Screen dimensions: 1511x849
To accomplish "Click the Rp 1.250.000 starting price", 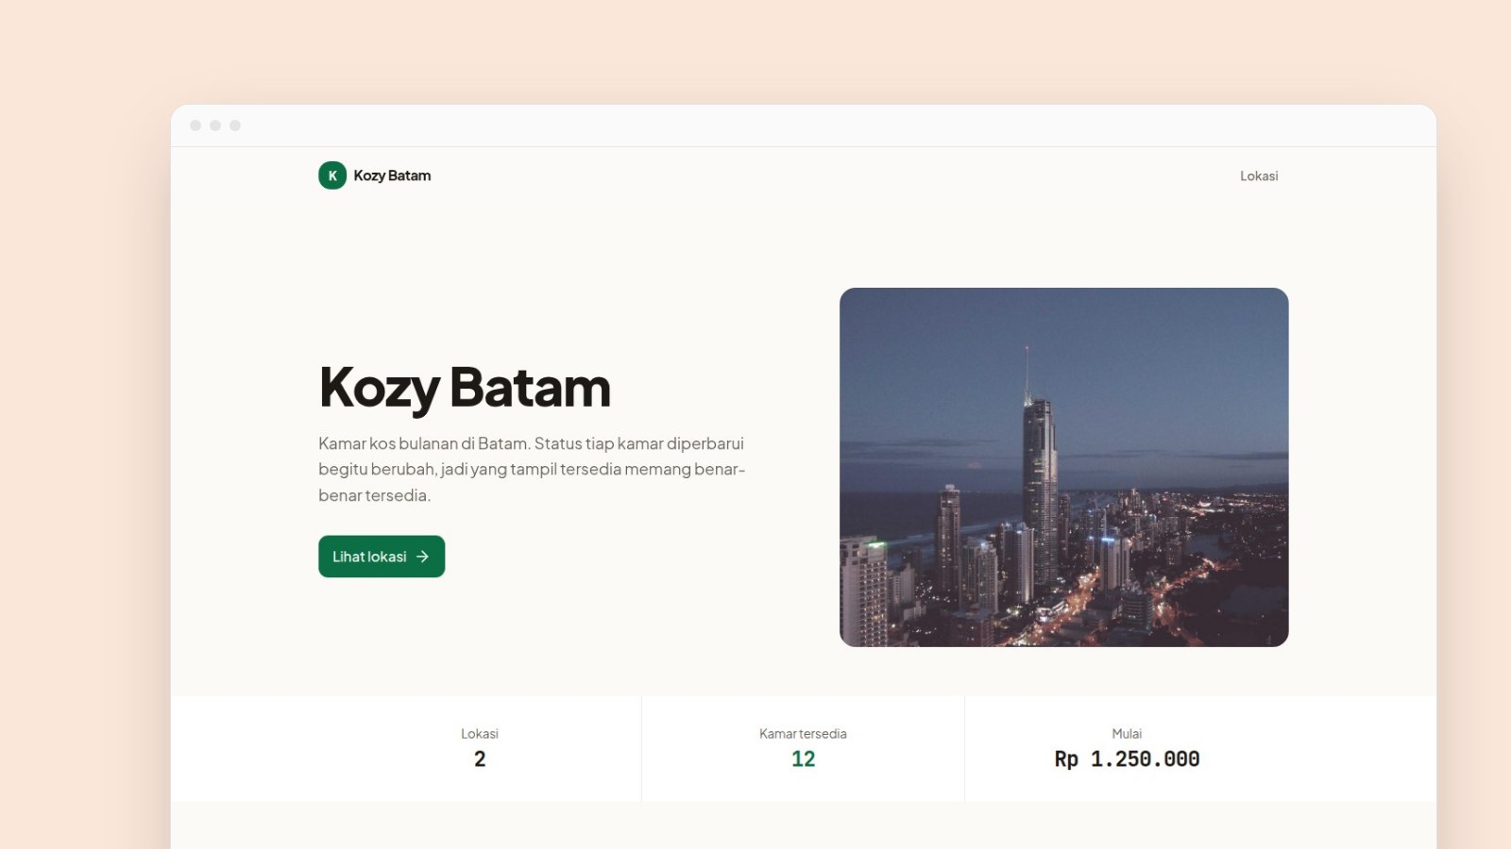I will [x=1127, y=759].
